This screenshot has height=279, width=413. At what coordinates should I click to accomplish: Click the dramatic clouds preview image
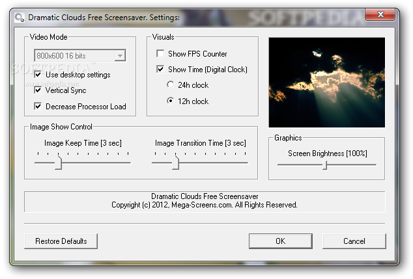point(326,83)
